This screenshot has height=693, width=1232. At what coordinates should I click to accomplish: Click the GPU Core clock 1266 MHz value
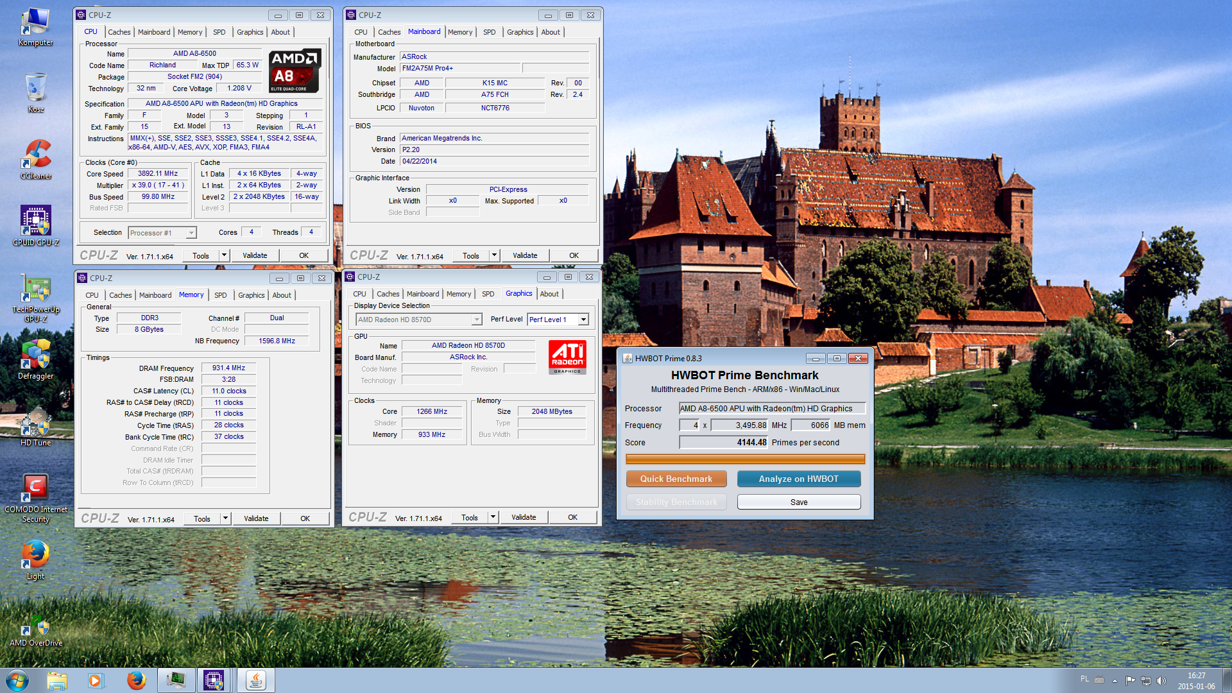tap(432, 411)
